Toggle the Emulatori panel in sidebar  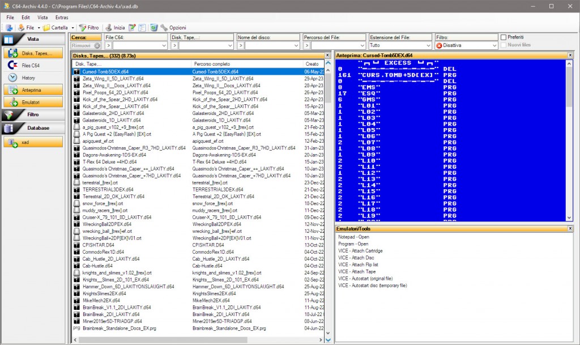[33, 102]
